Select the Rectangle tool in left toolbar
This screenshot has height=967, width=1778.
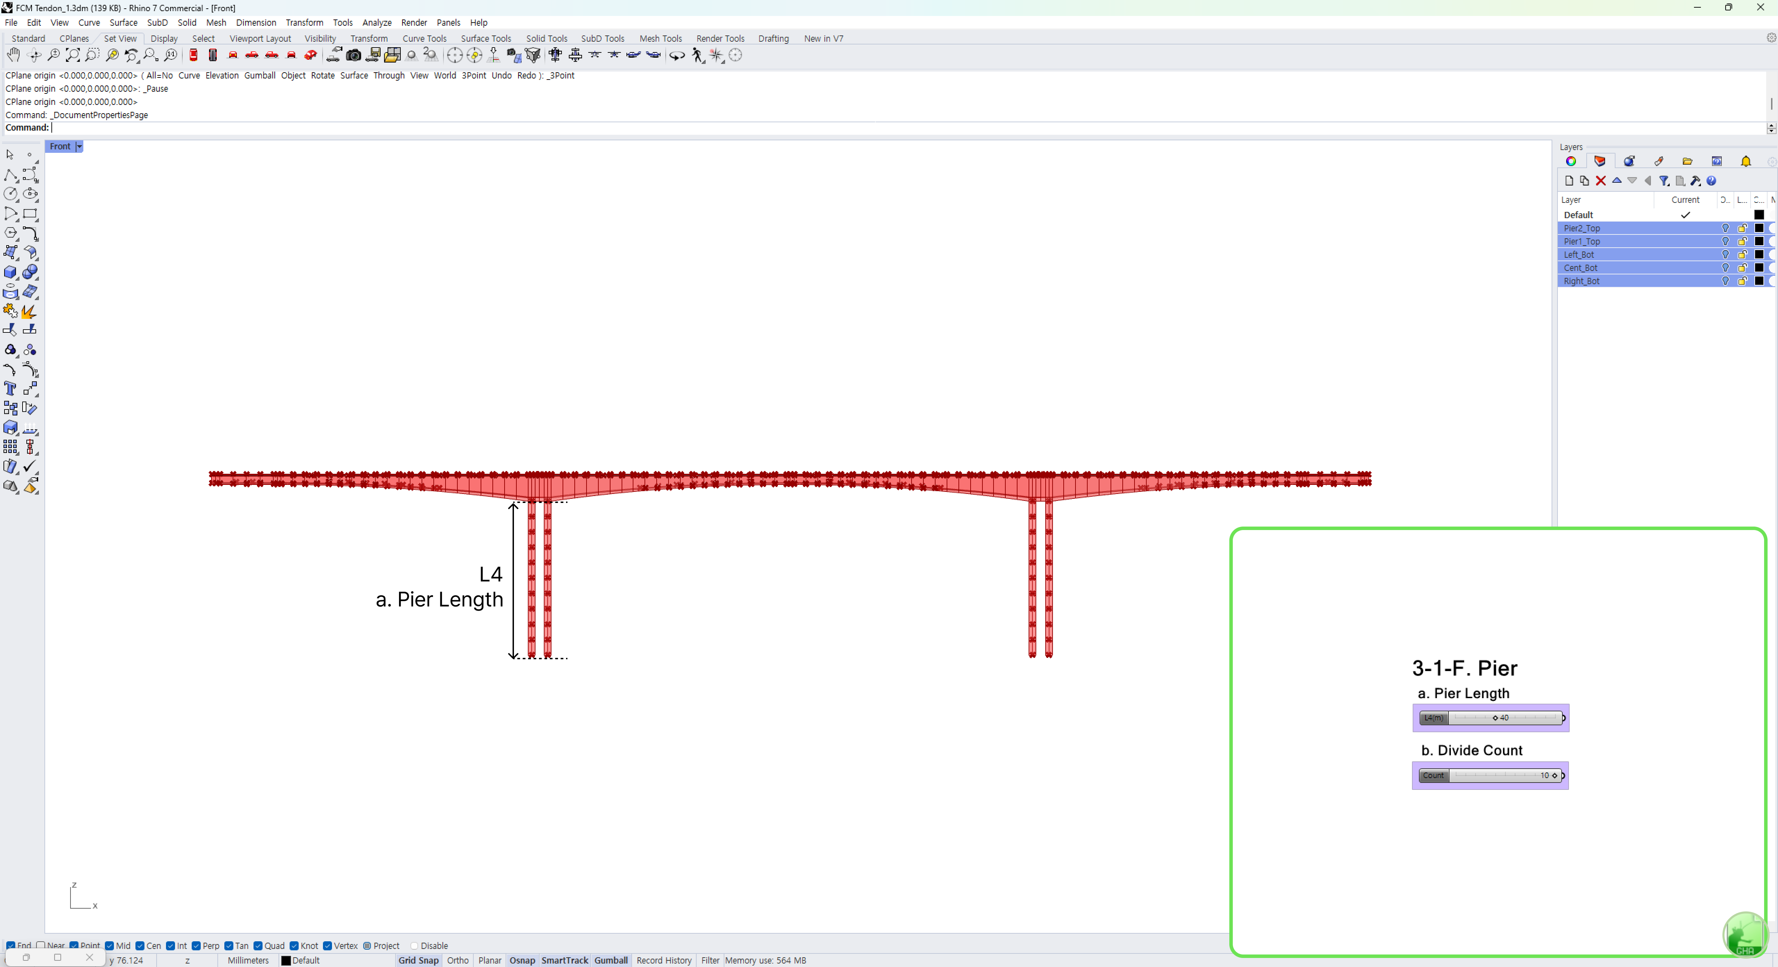(x=30, y=214)
